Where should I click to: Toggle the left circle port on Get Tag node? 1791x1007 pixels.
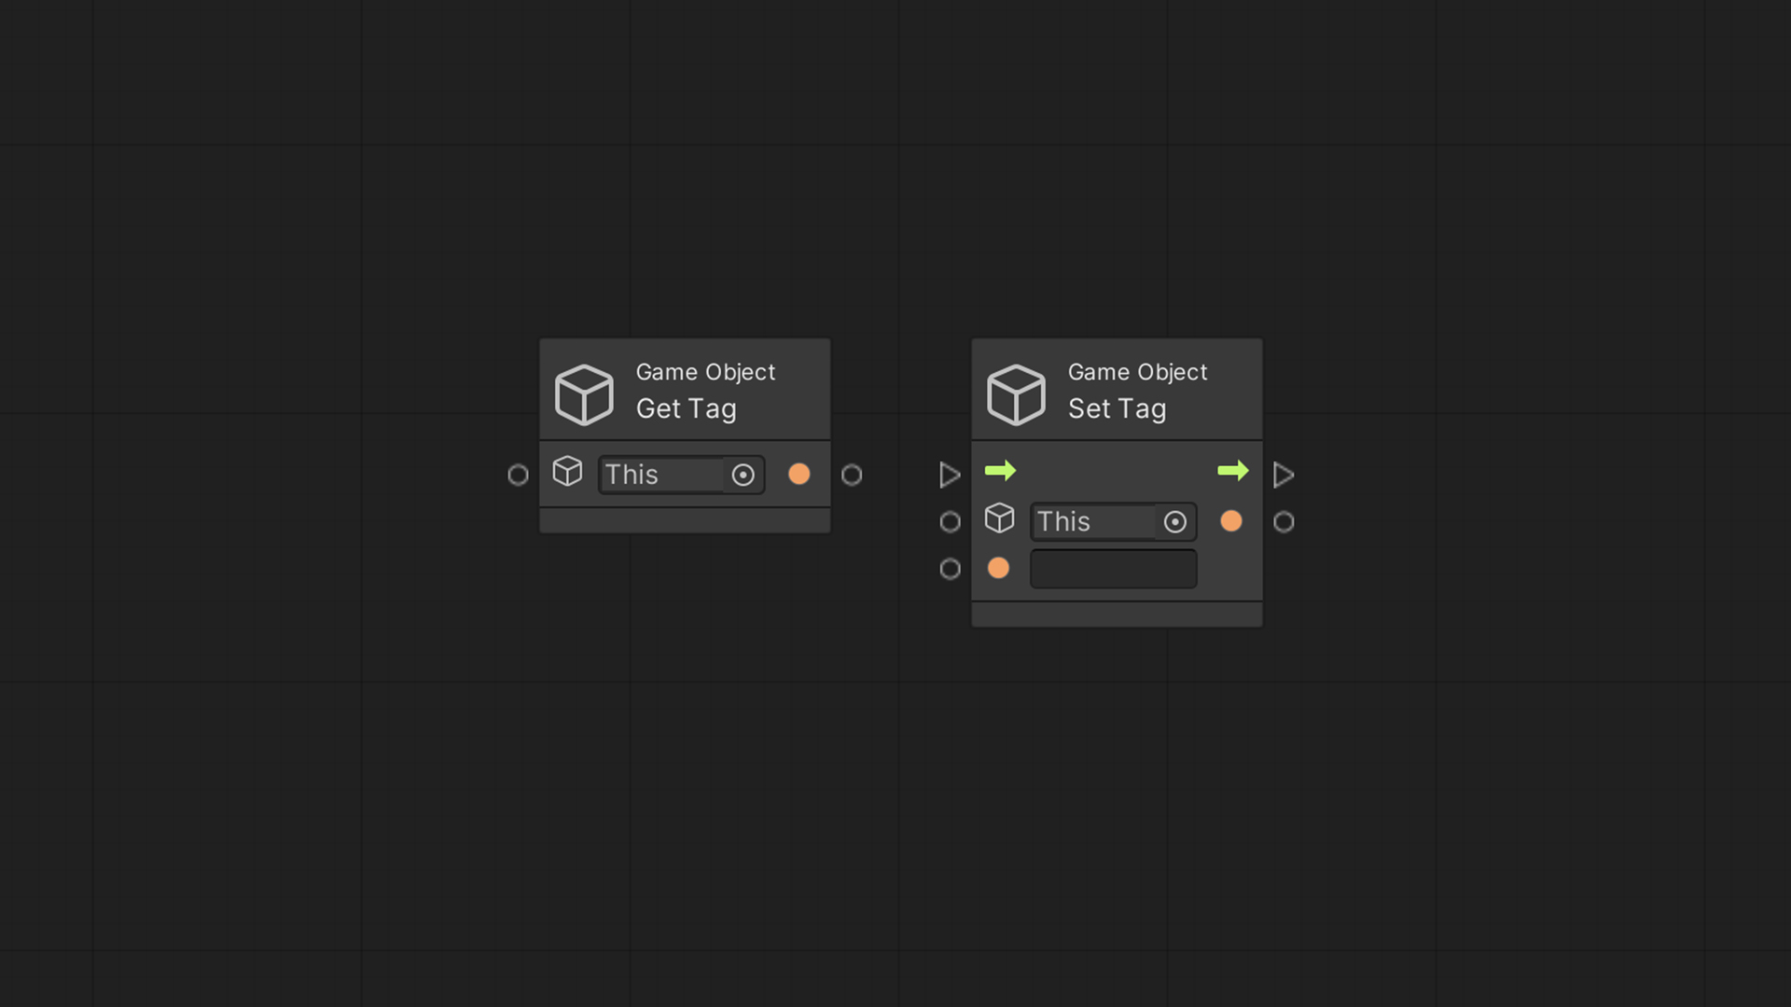[x=518, y=475]
